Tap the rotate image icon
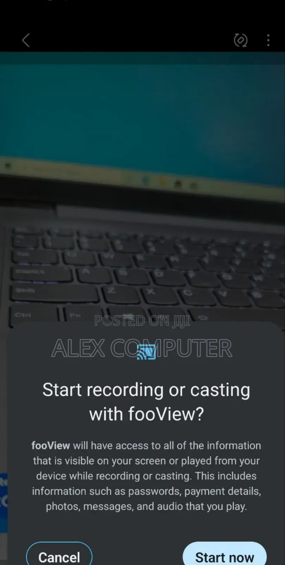Image resolution: width=285 pixels, height=565 pixels. pos(241,40)
